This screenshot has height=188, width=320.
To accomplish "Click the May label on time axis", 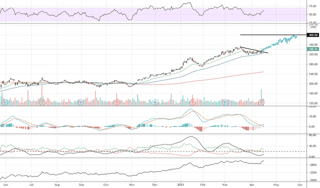I will pyautogui.click(x=276, y=185).
